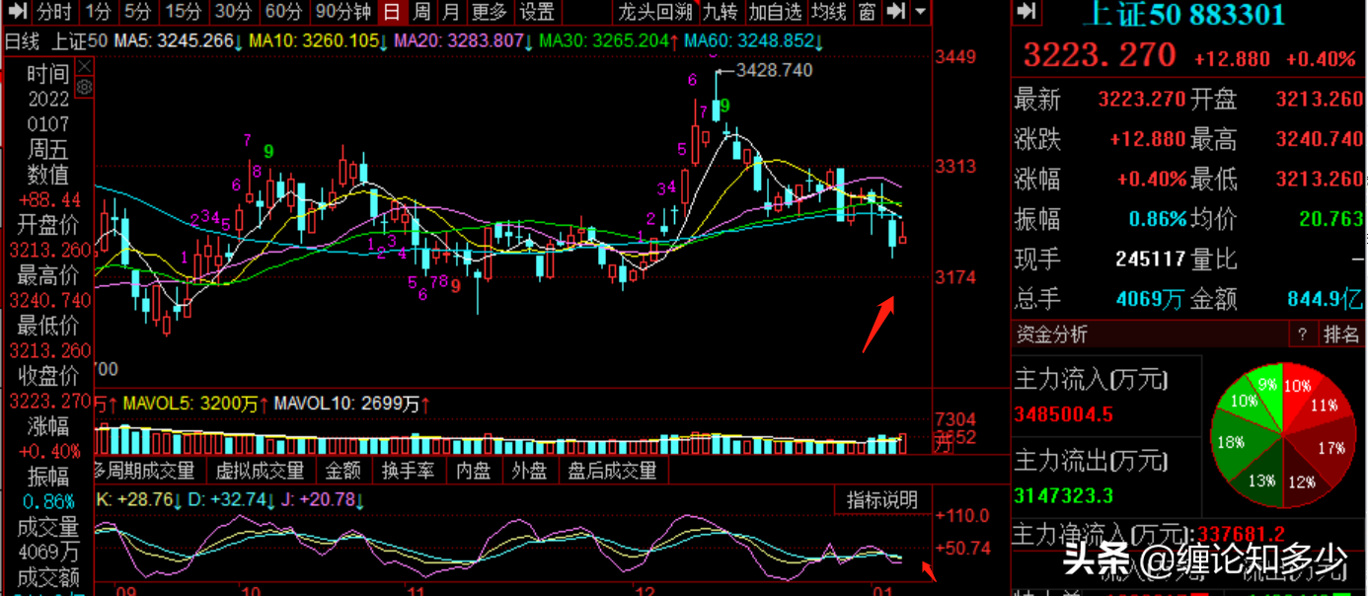Viewport: 1368px width, 596px height.
Task: Switch to the 盘后成交量 tab
Action: pos(613,470)
